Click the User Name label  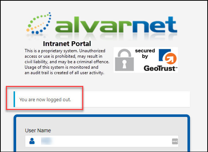click(38, 130)
